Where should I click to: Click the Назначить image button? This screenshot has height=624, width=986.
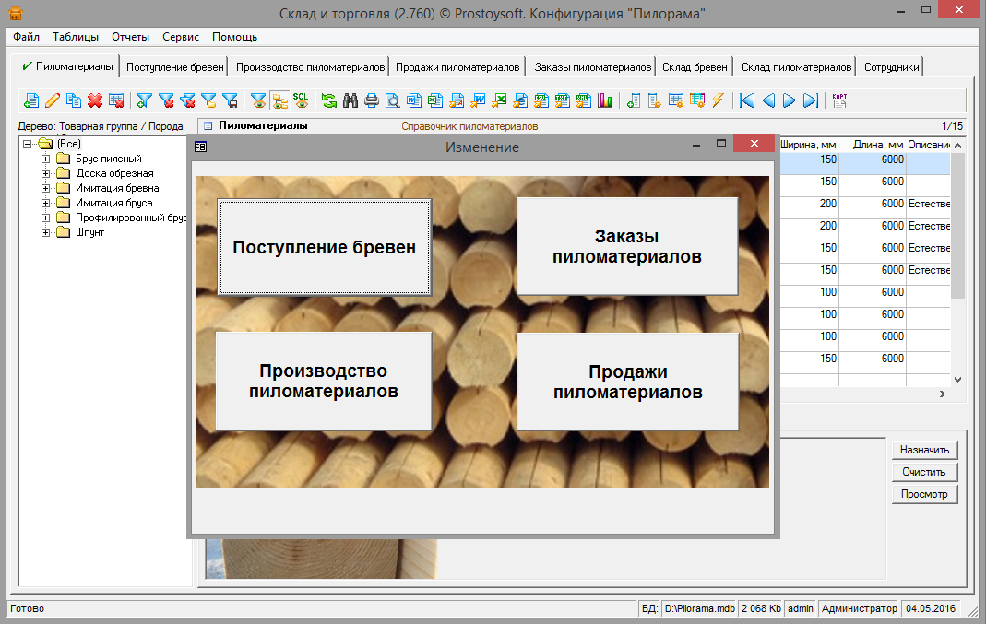tap(924, 450)
